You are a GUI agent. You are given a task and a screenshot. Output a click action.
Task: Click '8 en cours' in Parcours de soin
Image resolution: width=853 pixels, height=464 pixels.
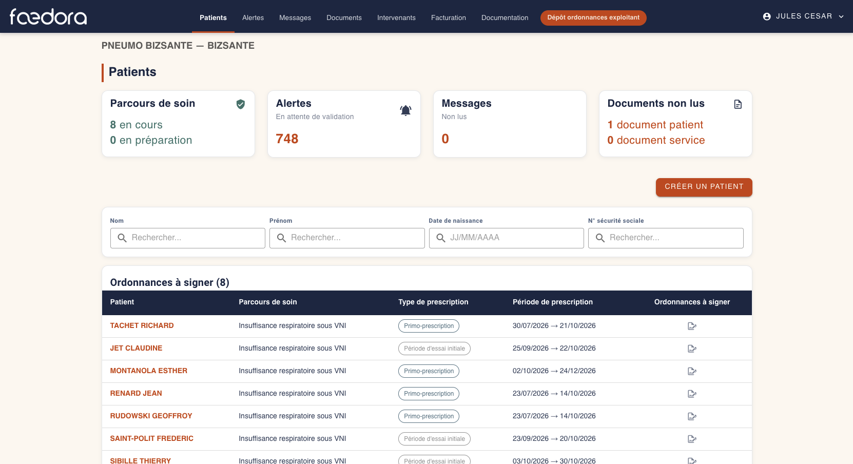coord(136,125)
